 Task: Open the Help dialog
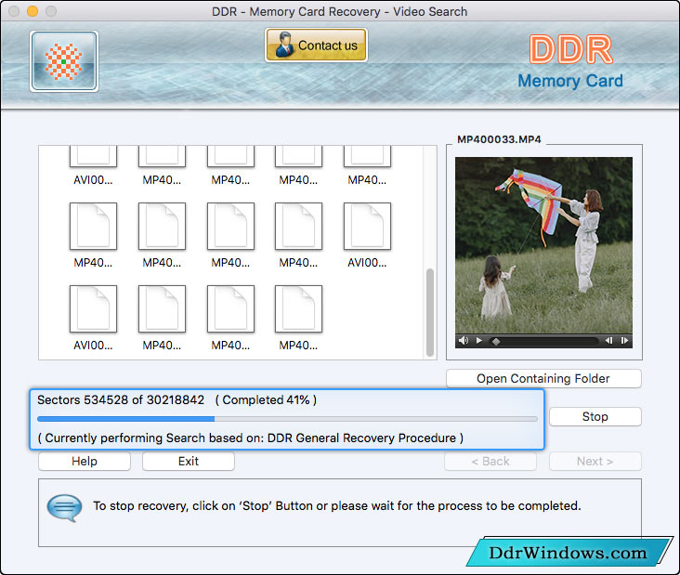85,462
